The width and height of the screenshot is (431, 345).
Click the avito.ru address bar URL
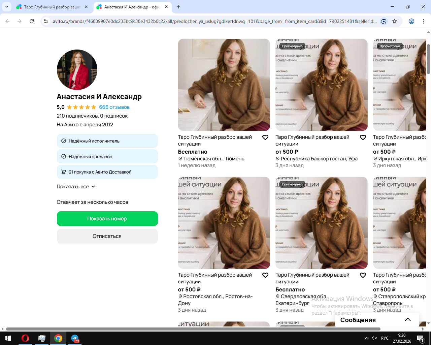214,21
